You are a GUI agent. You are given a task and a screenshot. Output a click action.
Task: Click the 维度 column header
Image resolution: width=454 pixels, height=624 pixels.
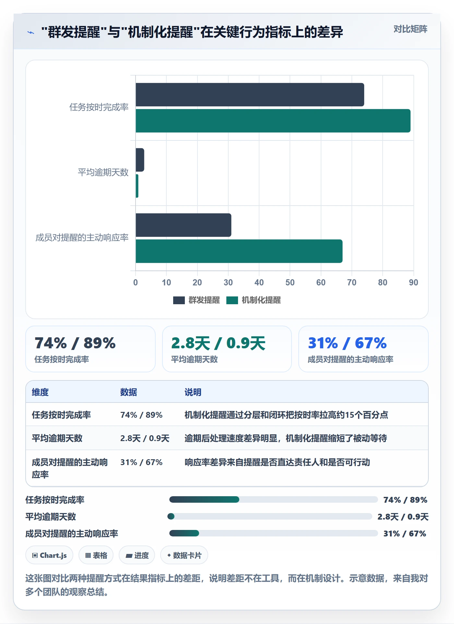40,392
